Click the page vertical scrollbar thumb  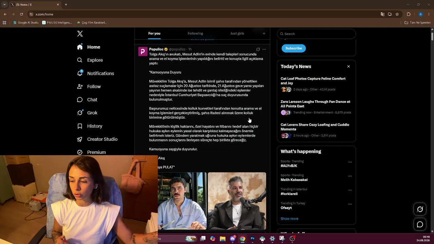point(432,36)
